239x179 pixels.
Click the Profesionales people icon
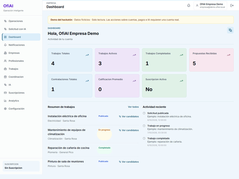5,61
